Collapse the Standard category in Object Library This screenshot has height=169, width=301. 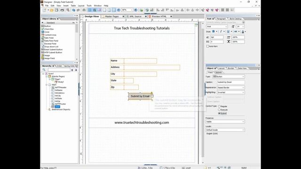click(x=42, y=23)
